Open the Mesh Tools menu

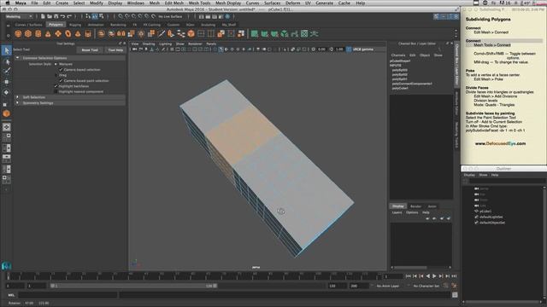pyautogui.click(x=199, y=3)
